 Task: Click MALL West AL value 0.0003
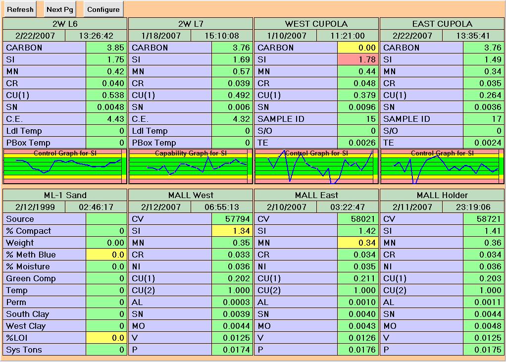point(232,302)
